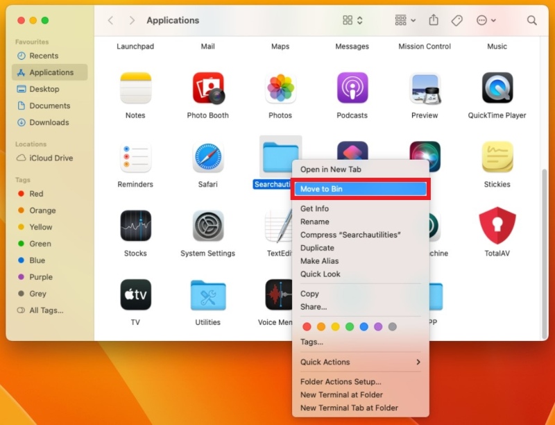Open Applications in the sidebar
Screen dimensions: 555x425
(49, 72)
